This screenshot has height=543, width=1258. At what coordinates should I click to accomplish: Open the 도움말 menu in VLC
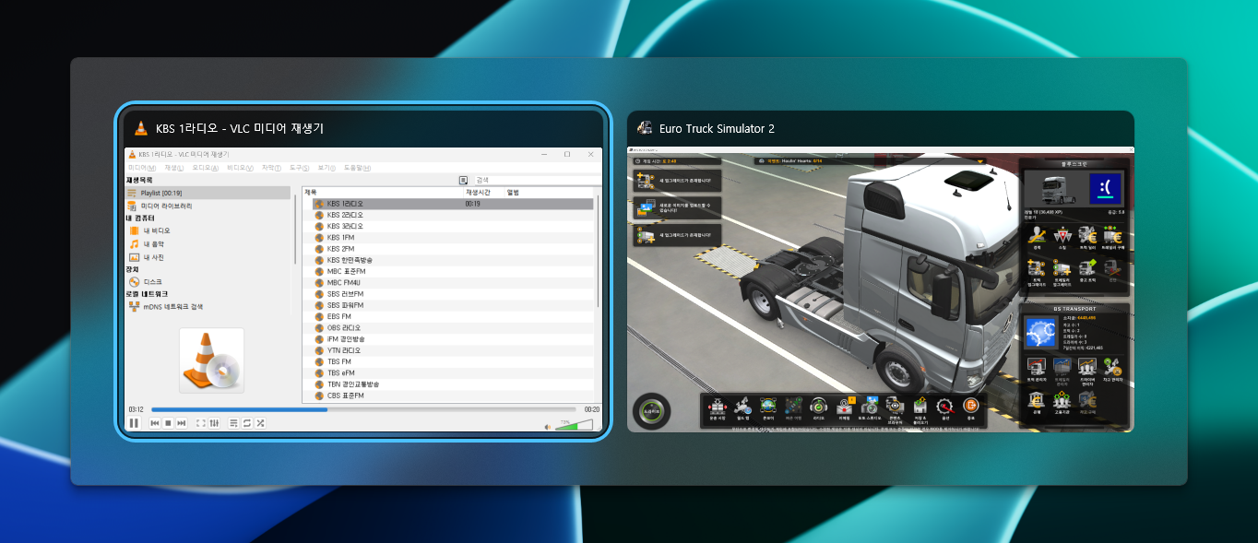[357, 168]
